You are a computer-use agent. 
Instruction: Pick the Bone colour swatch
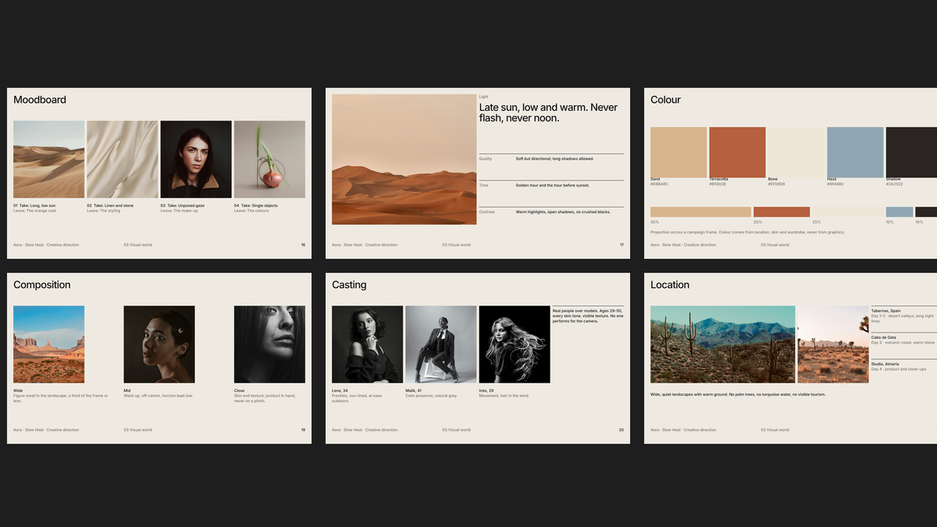796,152
